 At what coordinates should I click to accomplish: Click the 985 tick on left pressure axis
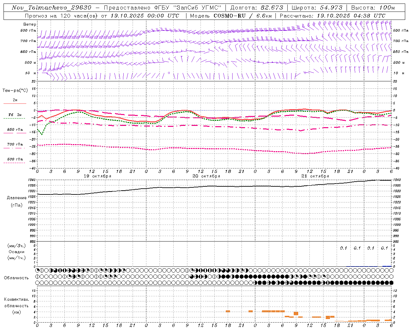click(x=33, y=242)
